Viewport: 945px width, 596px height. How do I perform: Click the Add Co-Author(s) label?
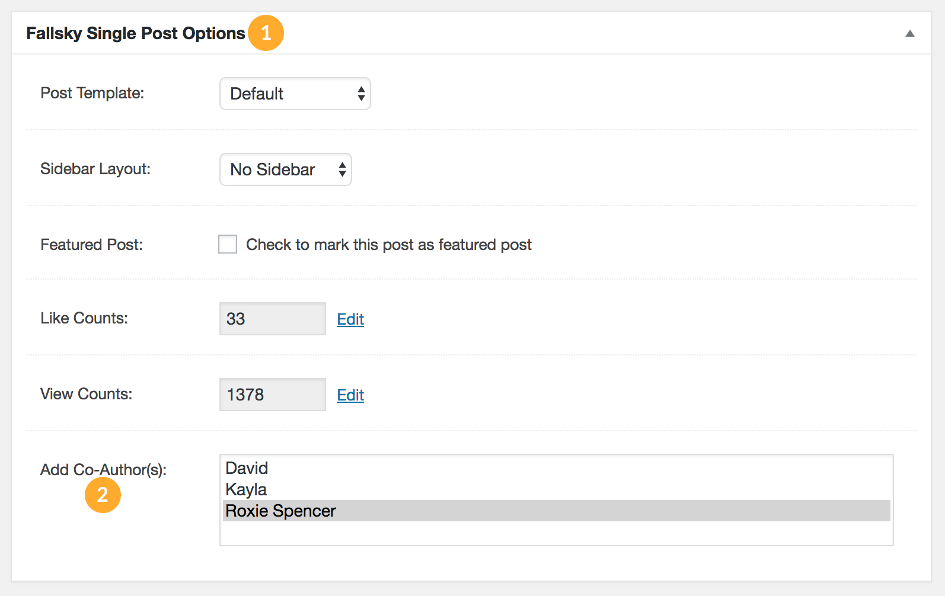point(103,470)
